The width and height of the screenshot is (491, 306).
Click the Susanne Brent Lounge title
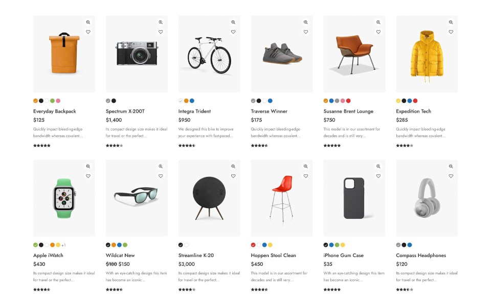(x=348, y=111)
